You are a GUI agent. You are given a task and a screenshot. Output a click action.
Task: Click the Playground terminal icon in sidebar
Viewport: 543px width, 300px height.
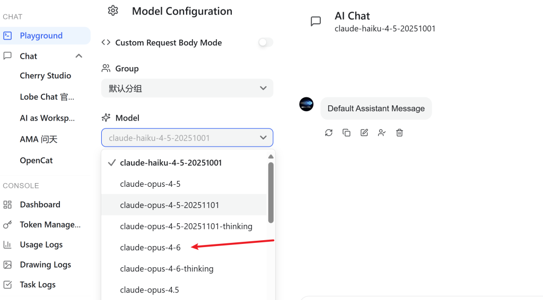(7, 35)
